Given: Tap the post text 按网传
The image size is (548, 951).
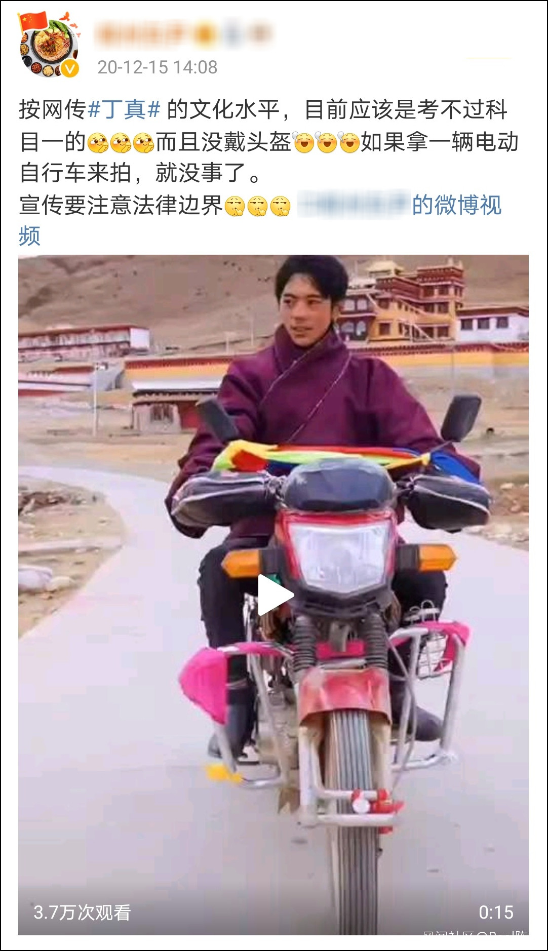Looking at the screenshot, I should pos(53,109).
